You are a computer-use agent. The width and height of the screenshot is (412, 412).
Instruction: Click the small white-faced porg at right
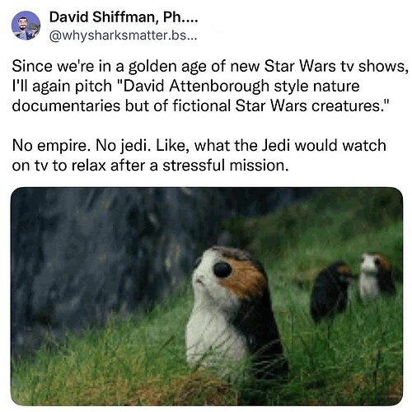377,276
